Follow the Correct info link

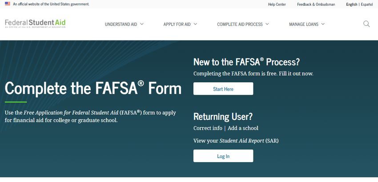coord(208,128)
